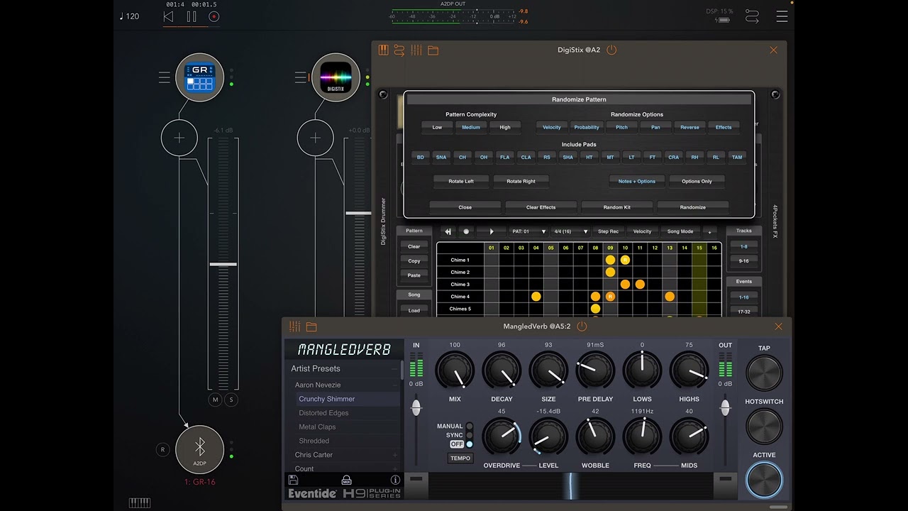Pause playback in top transport
The height and width of the screenshot is (511, 908).
point(192,16)
